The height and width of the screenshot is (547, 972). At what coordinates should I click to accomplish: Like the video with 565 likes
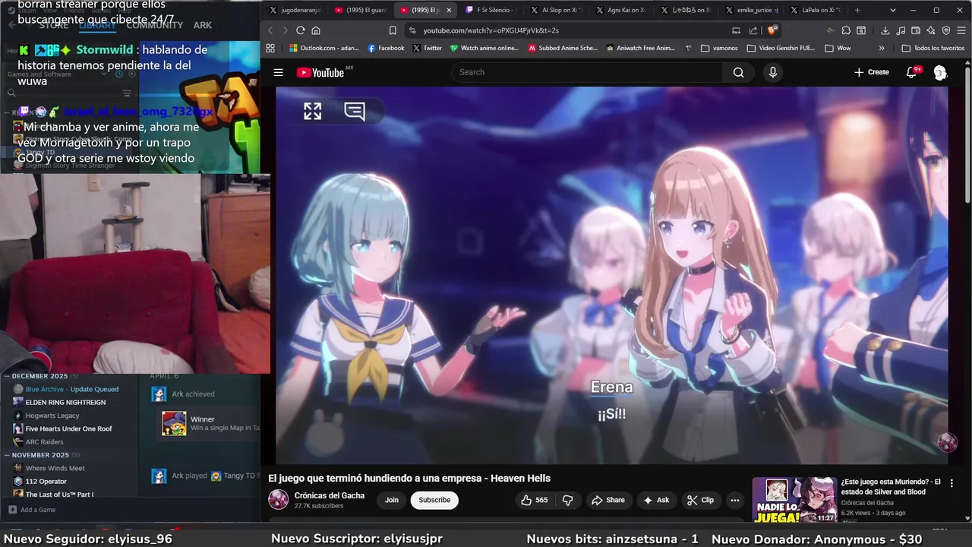click(x=534, y=500)
